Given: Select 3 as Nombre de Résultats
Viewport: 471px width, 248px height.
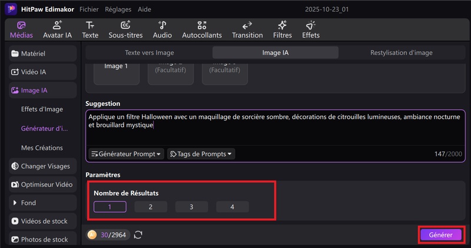Looking at the screenshot, I should 191,207.
